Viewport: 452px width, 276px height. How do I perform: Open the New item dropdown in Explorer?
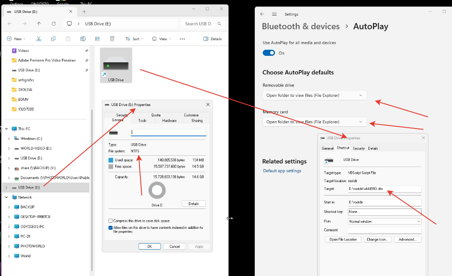pos(16,39)
